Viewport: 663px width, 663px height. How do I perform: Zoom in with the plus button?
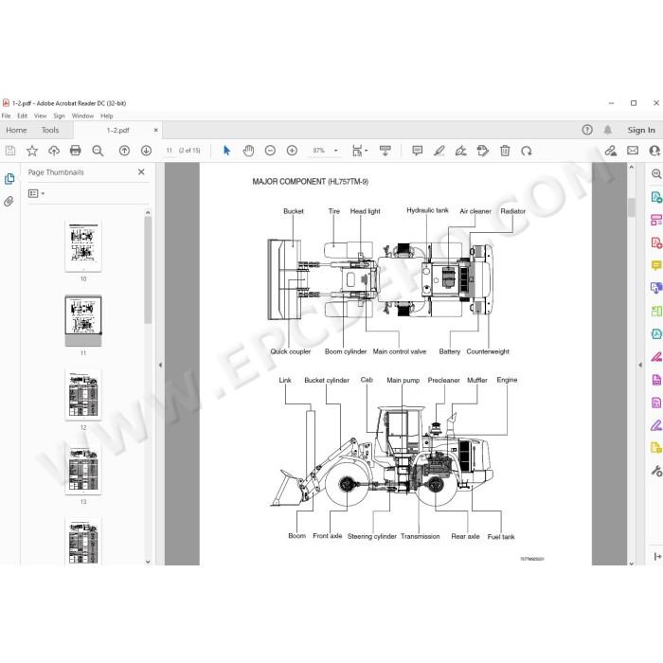tap(292, 151)
